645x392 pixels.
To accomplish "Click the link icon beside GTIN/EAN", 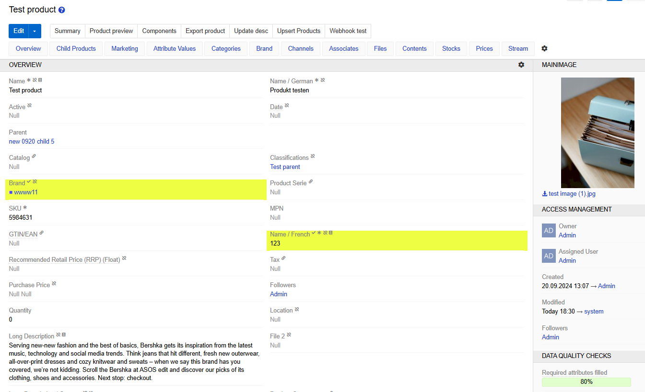I will tap(42, 233).
